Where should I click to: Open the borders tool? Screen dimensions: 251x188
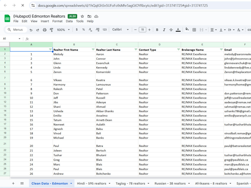(x=194, y=30)
